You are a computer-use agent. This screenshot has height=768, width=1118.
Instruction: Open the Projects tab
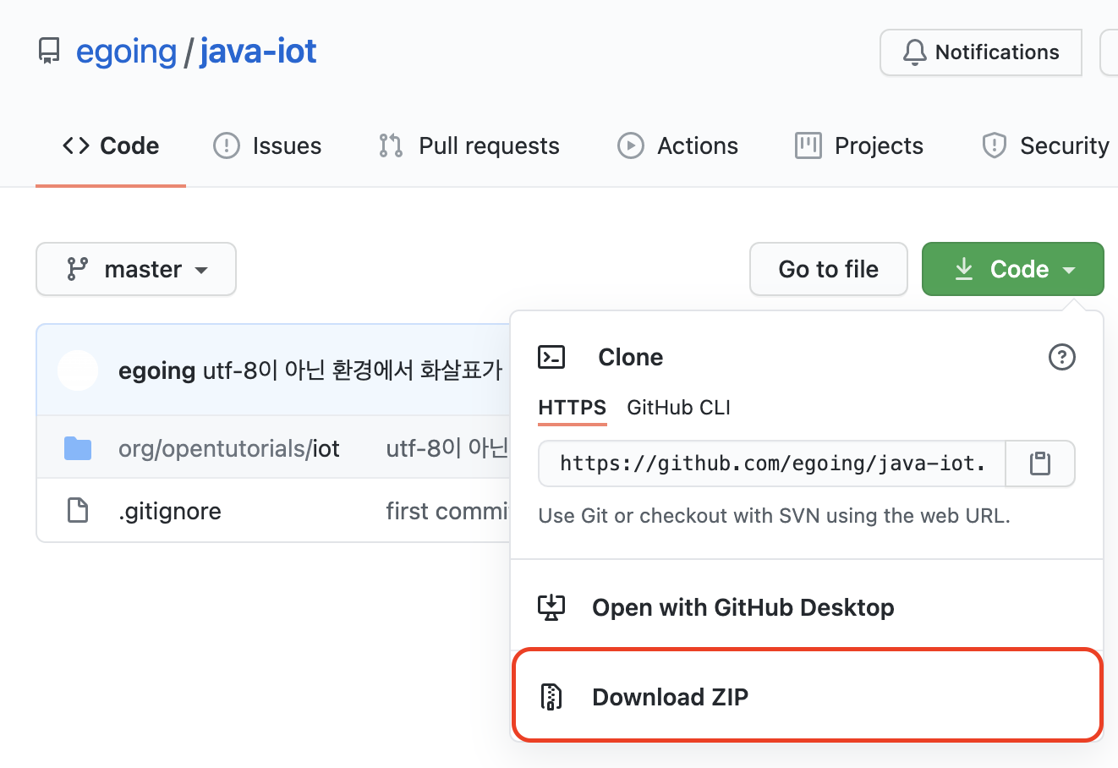tap(859, 145)
